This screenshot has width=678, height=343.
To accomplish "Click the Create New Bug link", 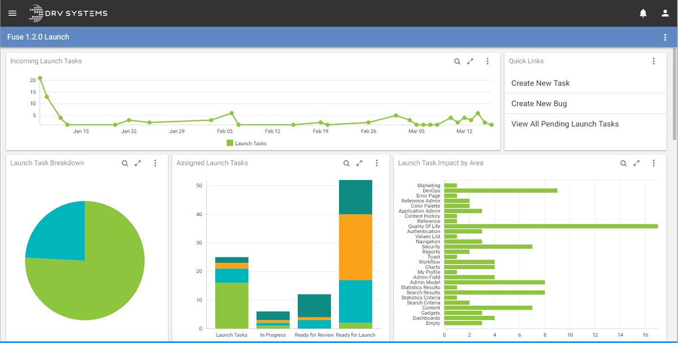I will tap(539, 103).
